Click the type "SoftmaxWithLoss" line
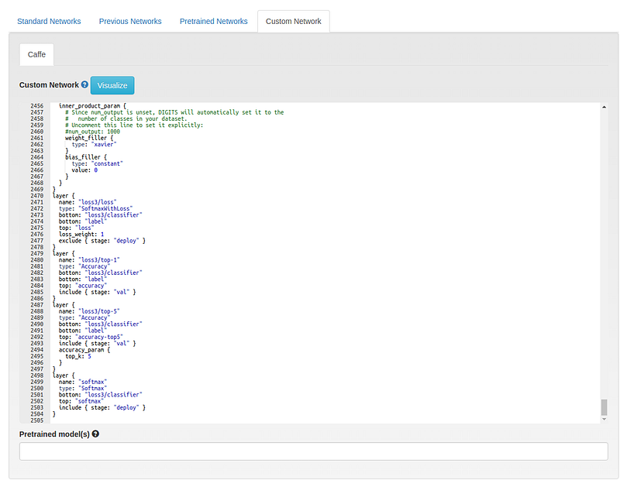This screenshot has height=487, width=620. 95,208
